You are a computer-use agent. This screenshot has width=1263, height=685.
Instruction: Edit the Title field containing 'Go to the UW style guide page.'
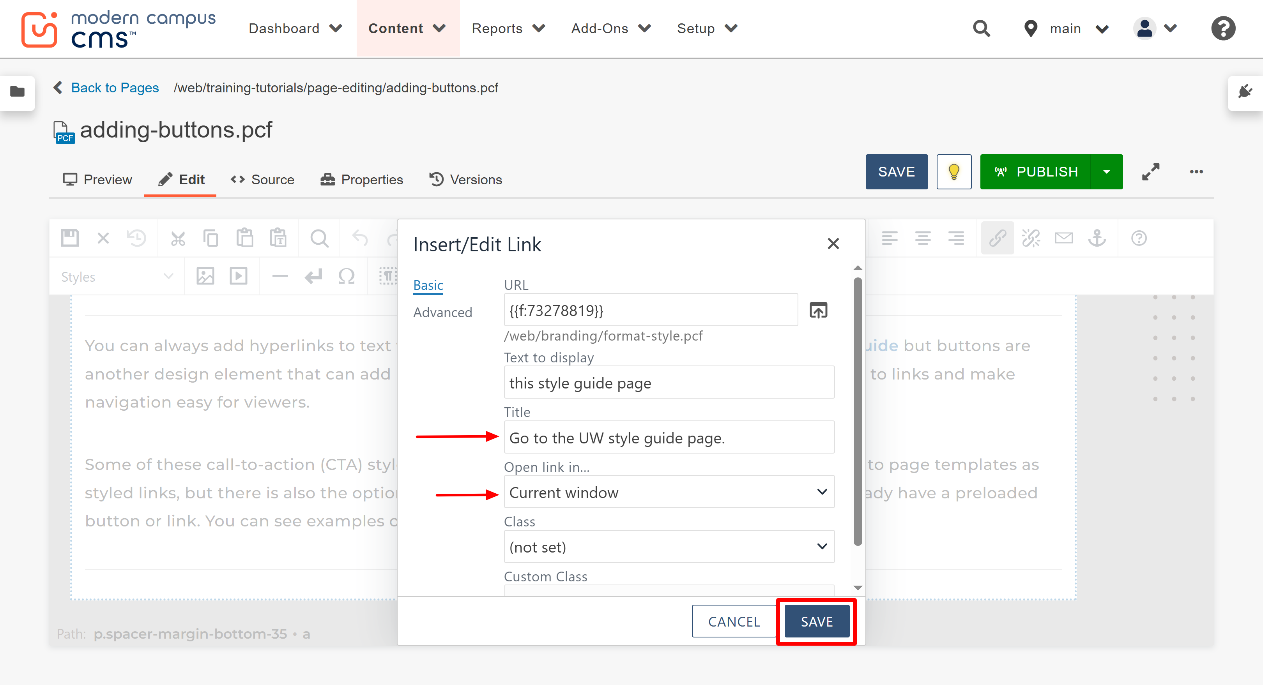point(669,438)
